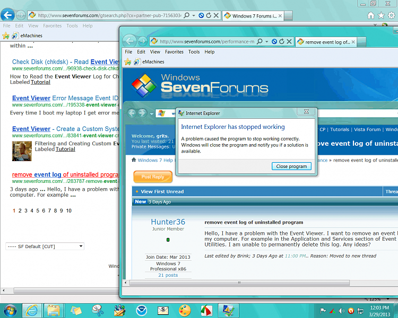Open Tools menu in rear IE window
398x318 pixels.
[x=72, y=26]
